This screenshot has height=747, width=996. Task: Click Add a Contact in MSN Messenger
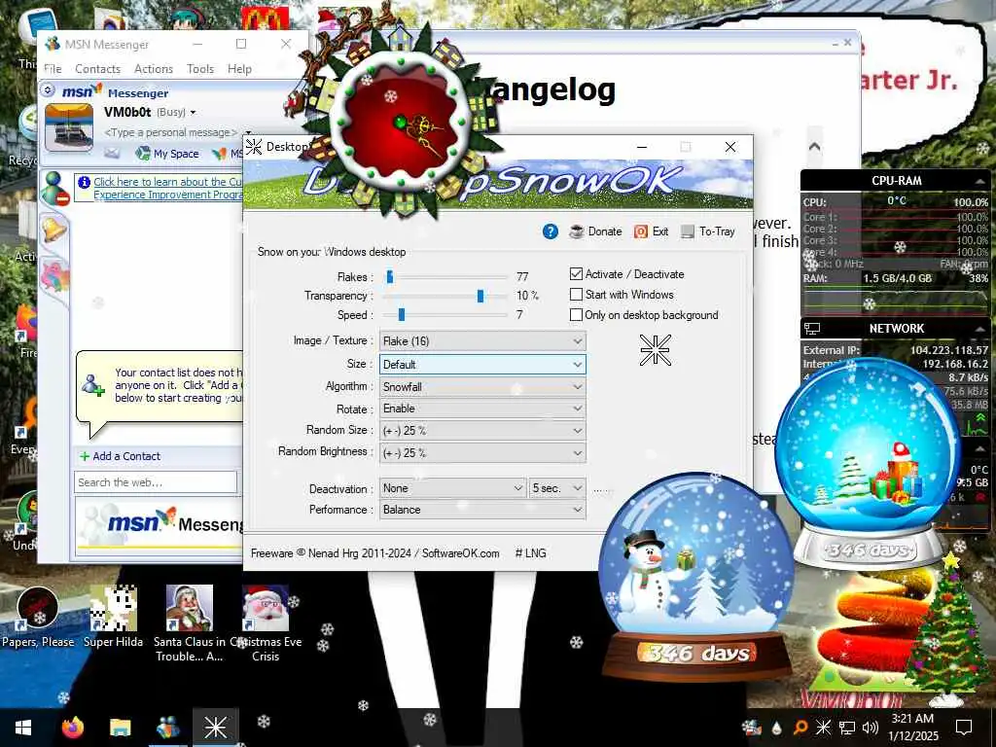pyautogui.click(x=120, y=456)
